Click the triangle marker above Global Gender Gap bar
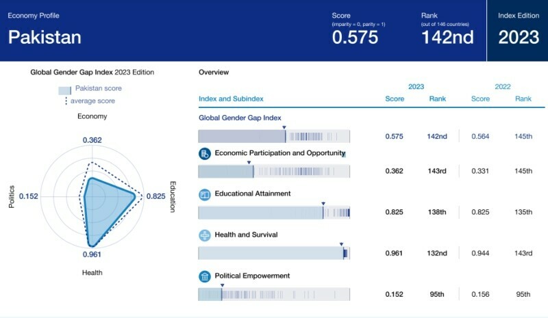 (284, 127)
